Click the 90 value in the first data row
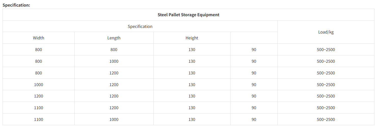 (254, 50)
